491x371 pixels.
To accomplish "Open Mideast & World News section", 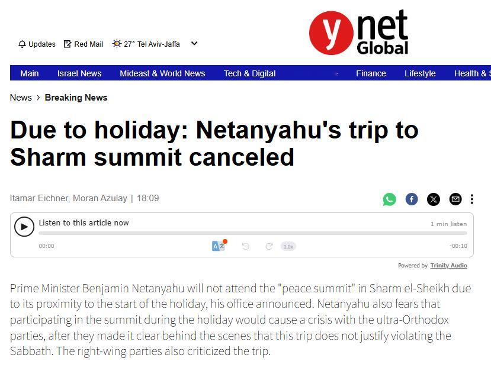I will pyautogui.click(x=162, y=73).
